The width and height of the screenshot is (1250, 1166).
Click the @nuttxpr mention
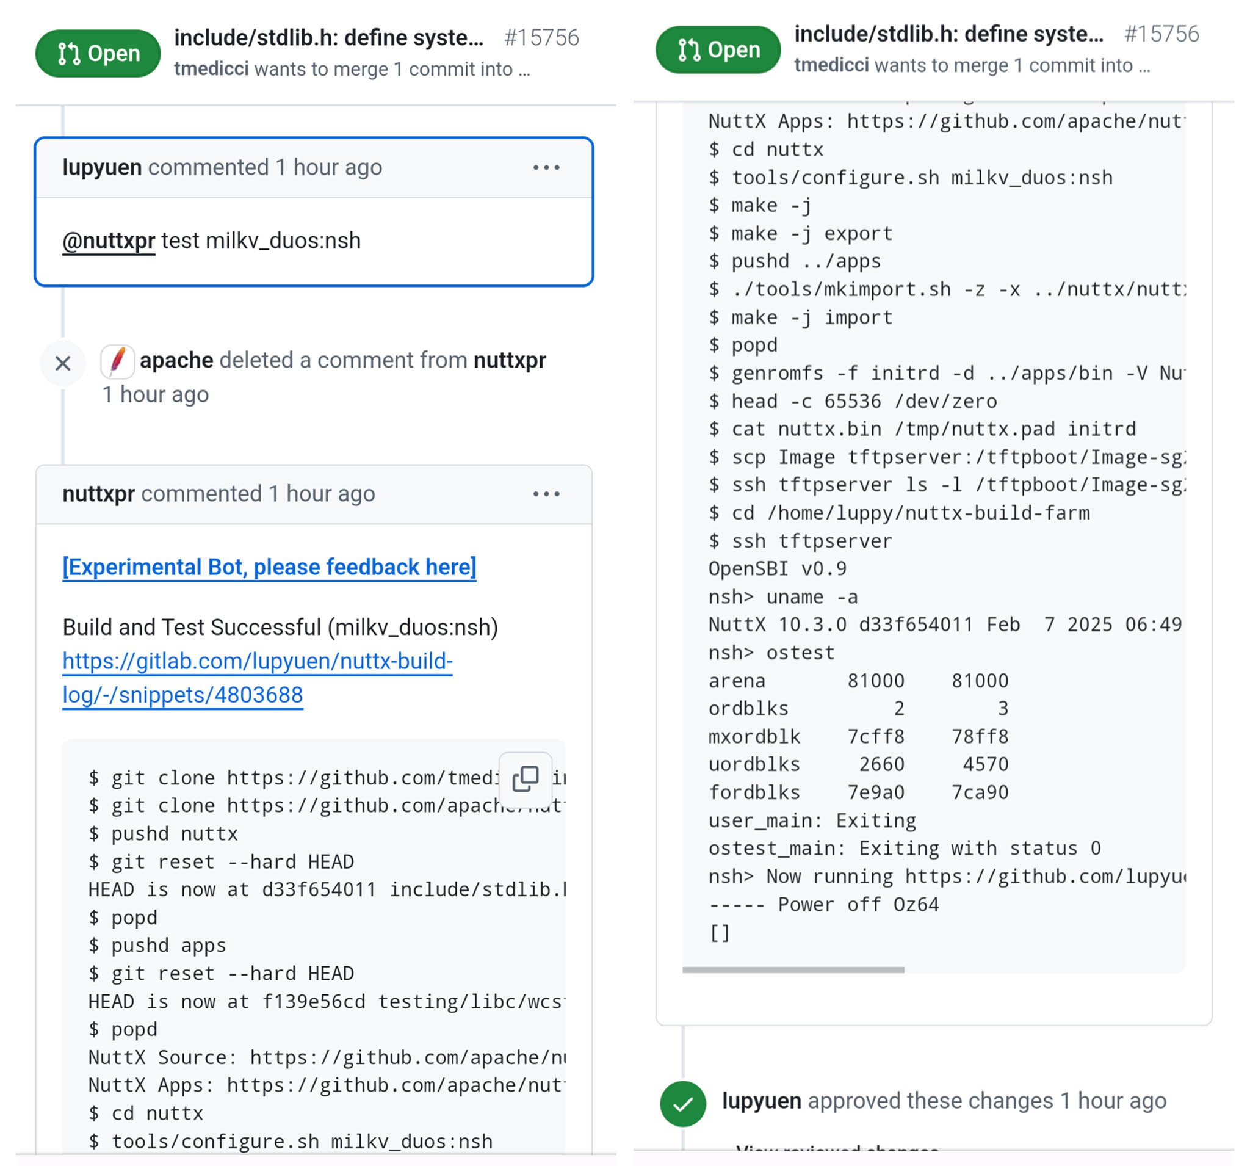(x=108, y=241)
